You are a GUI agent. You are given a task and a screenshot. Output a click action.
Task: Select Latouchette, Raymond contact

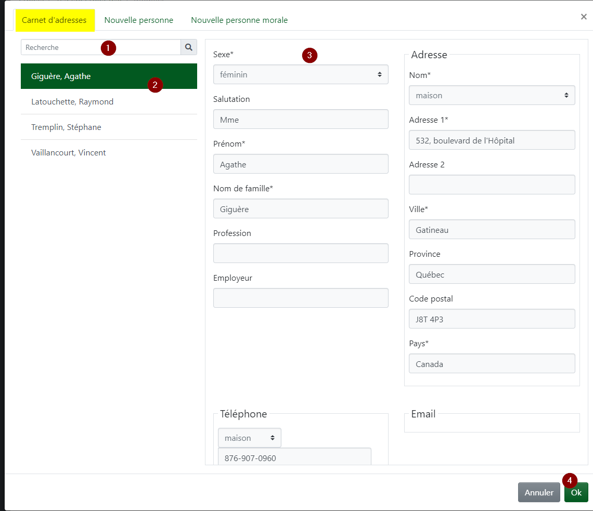pos(72,102)
